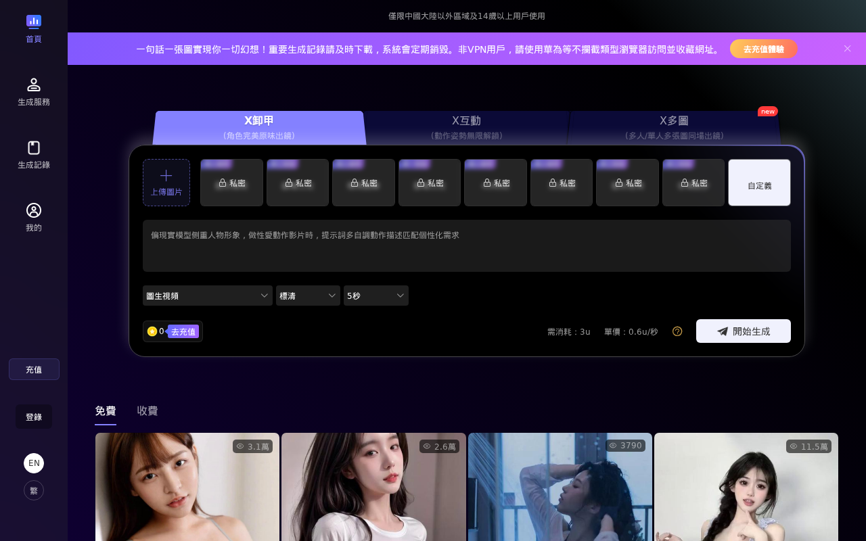Click 去充值體驗 banner button
This screenshot has height=541, width=866.
[764, 49]
